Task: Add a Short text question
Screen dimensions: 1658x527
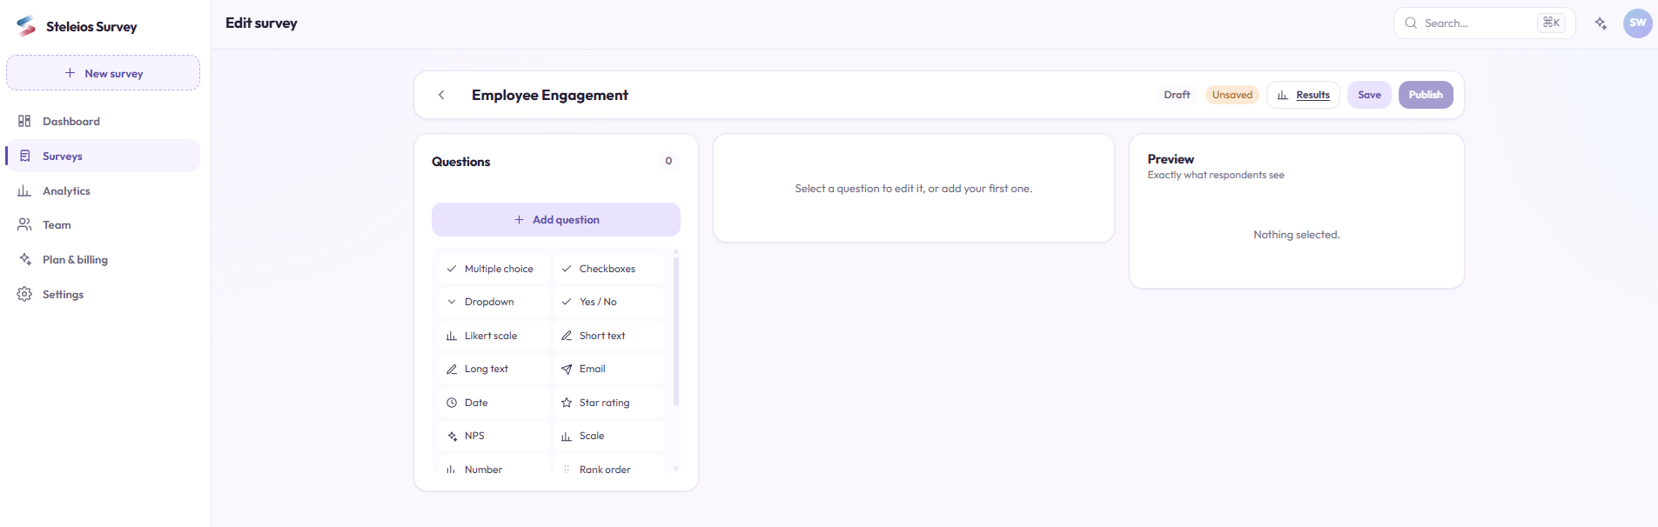Action: tap(609, 336)
